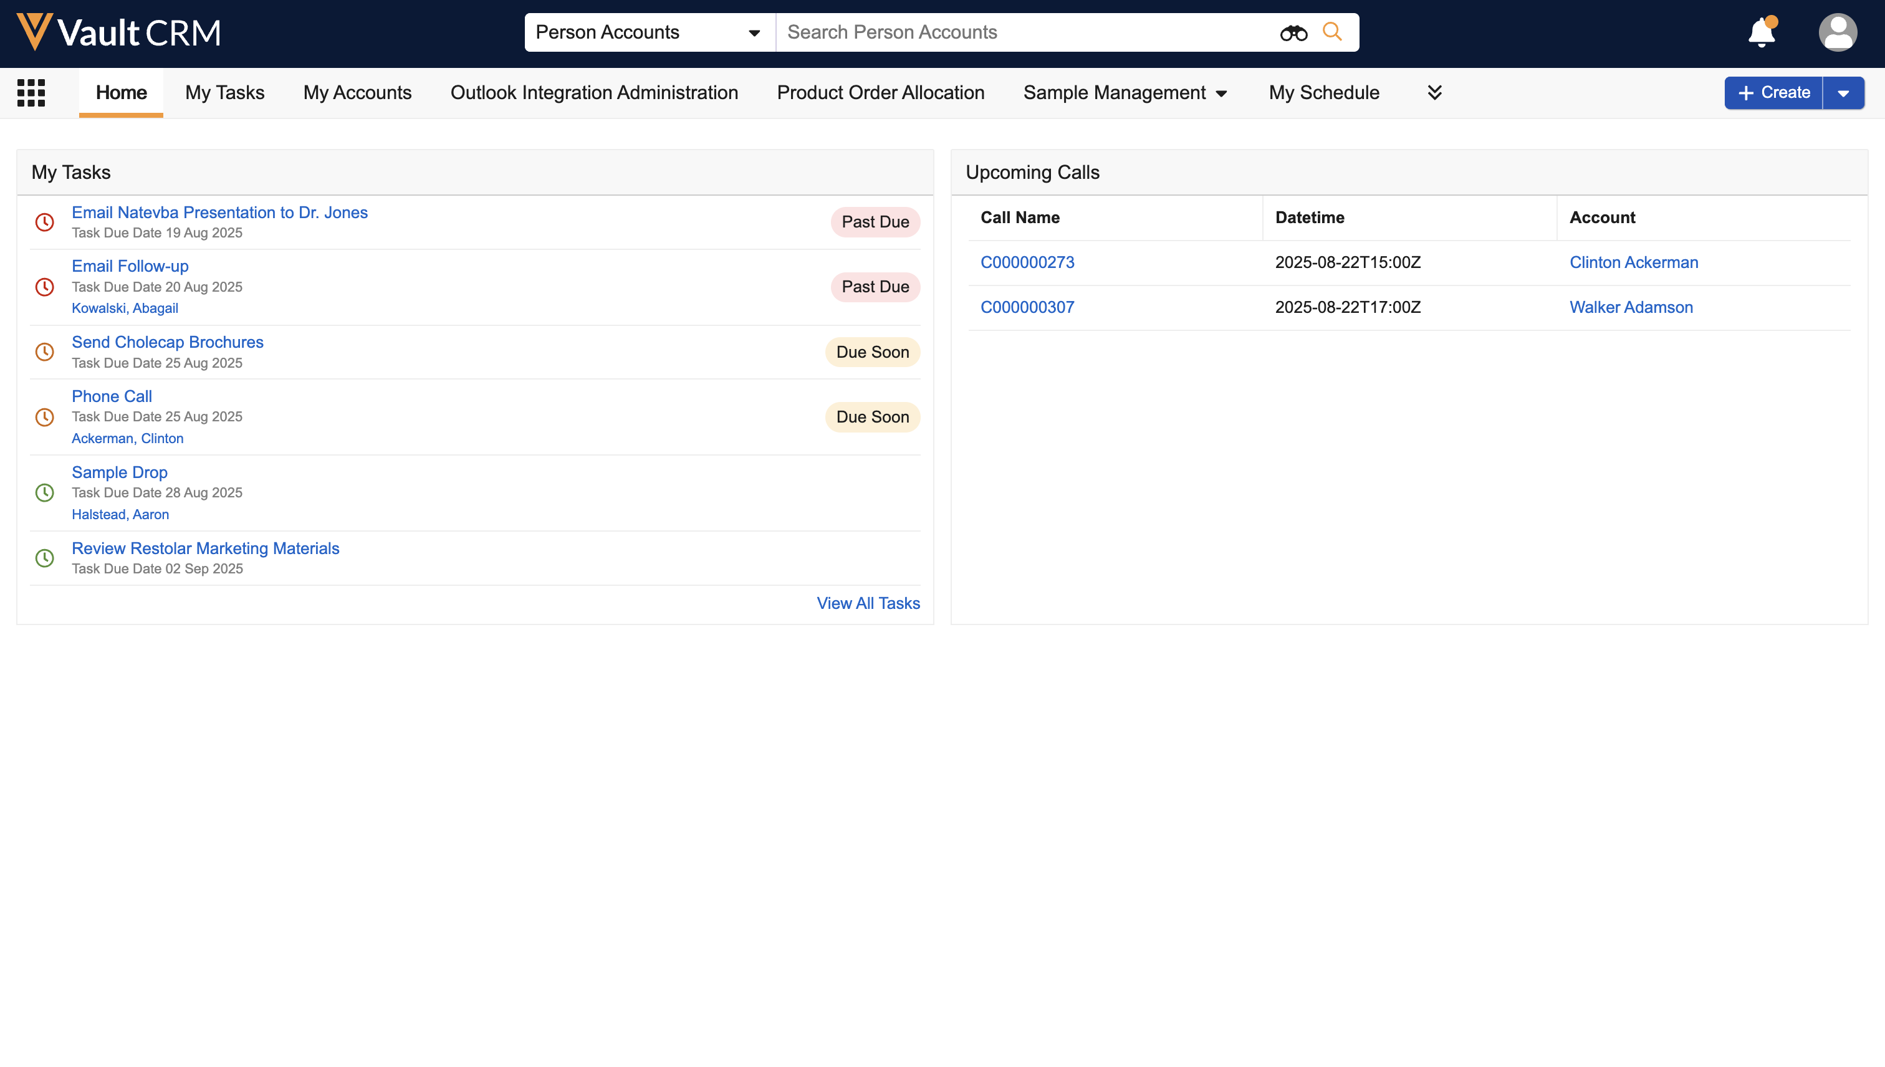Screen dimensions: 1885x1067
Task: Open View All Tasks
Action: pos(868,603)
